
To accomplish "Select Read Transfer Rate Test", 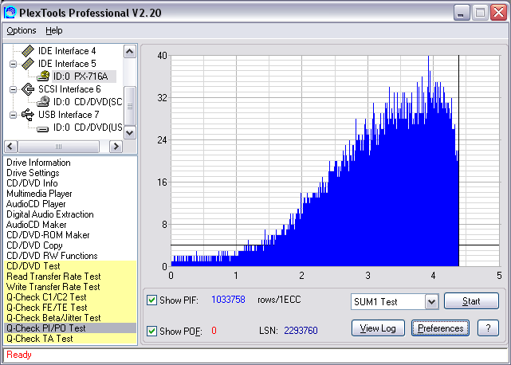I will 70,277.
